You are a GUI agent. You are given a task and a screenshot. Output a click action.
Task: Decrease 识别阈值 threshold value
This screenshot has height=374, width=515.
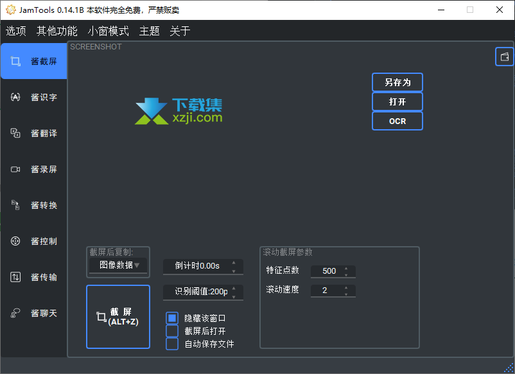coord(234,297)
